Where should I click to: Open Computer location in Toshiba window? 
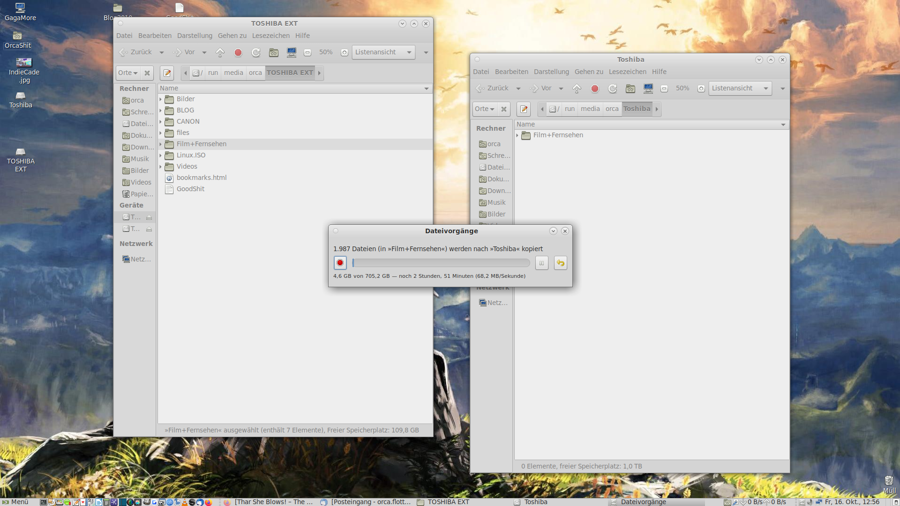click(x=648, y=89)
